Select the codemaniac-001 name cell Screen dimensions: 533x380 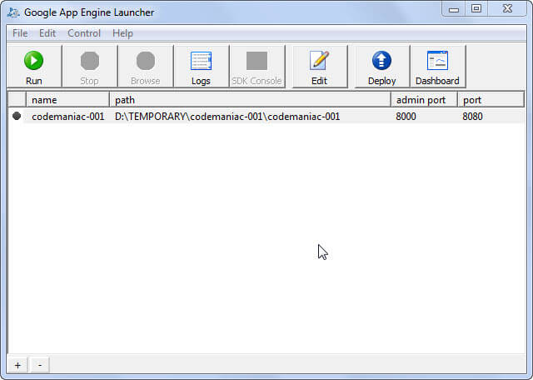click(x=68, y=117)
